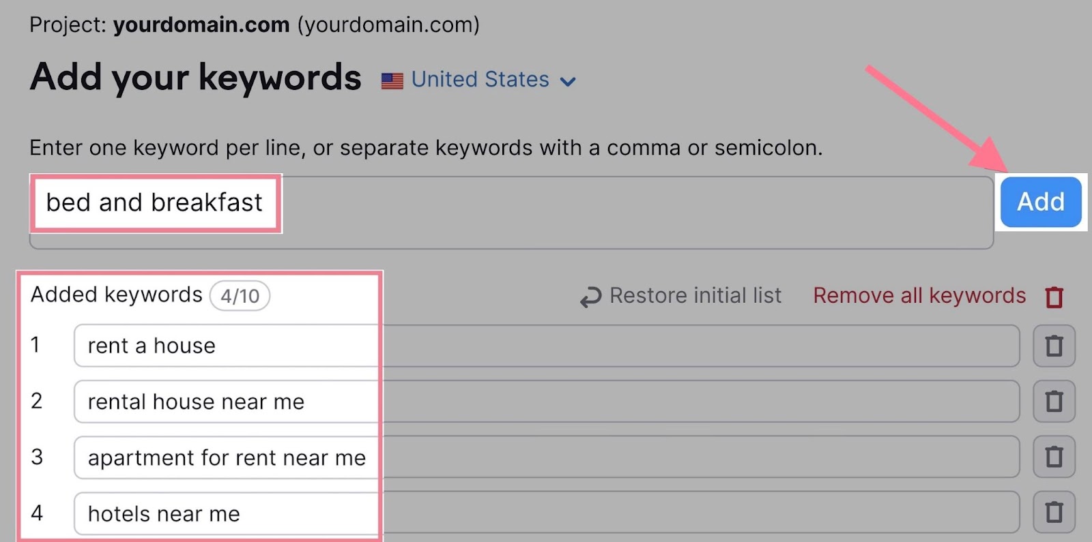The height and width of the screenshot is (542, 1092).
Task: Open the country selector chevron
Action: [569, 81]
